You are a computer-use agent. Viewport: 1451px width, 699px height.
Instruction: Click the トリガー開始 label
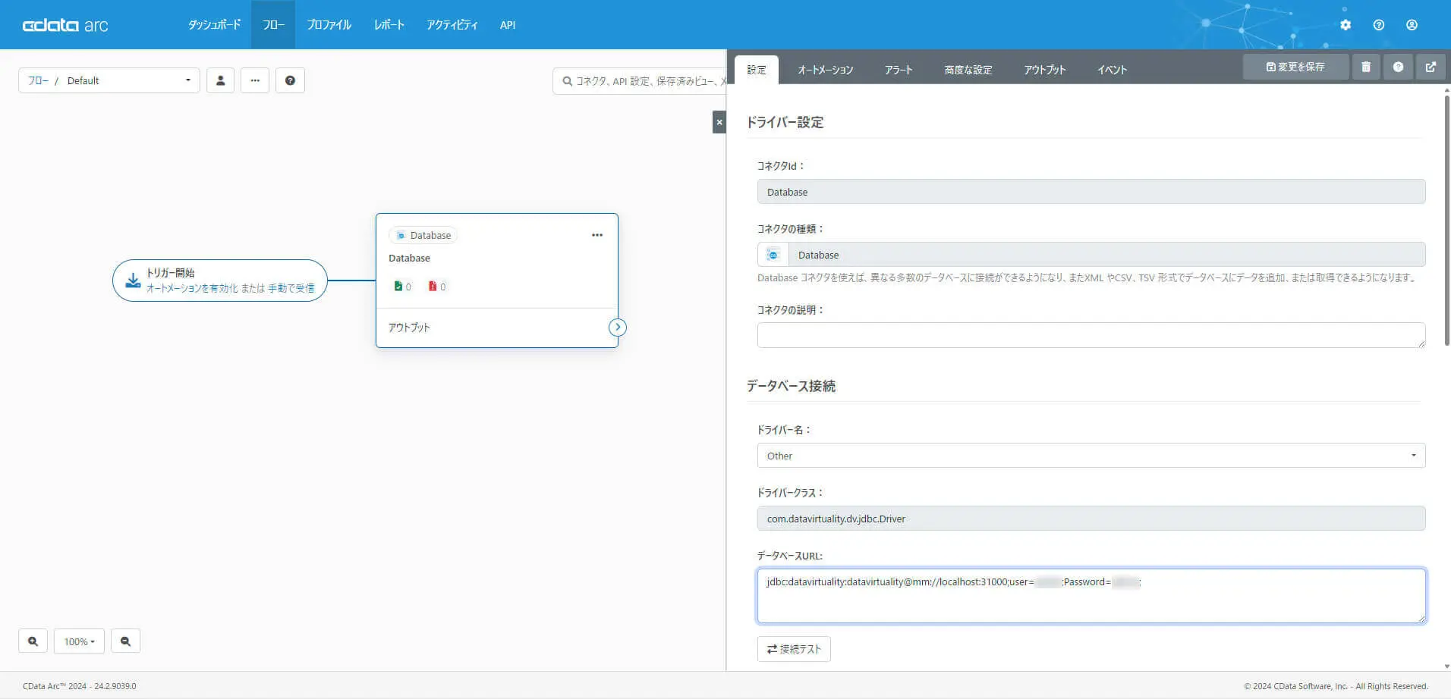[170, 273]
